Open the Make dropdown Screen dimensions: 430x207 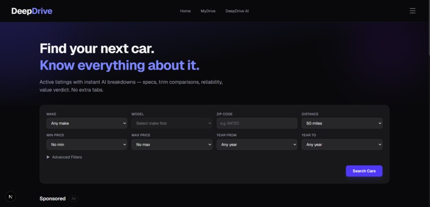click(x=86, y=123)
